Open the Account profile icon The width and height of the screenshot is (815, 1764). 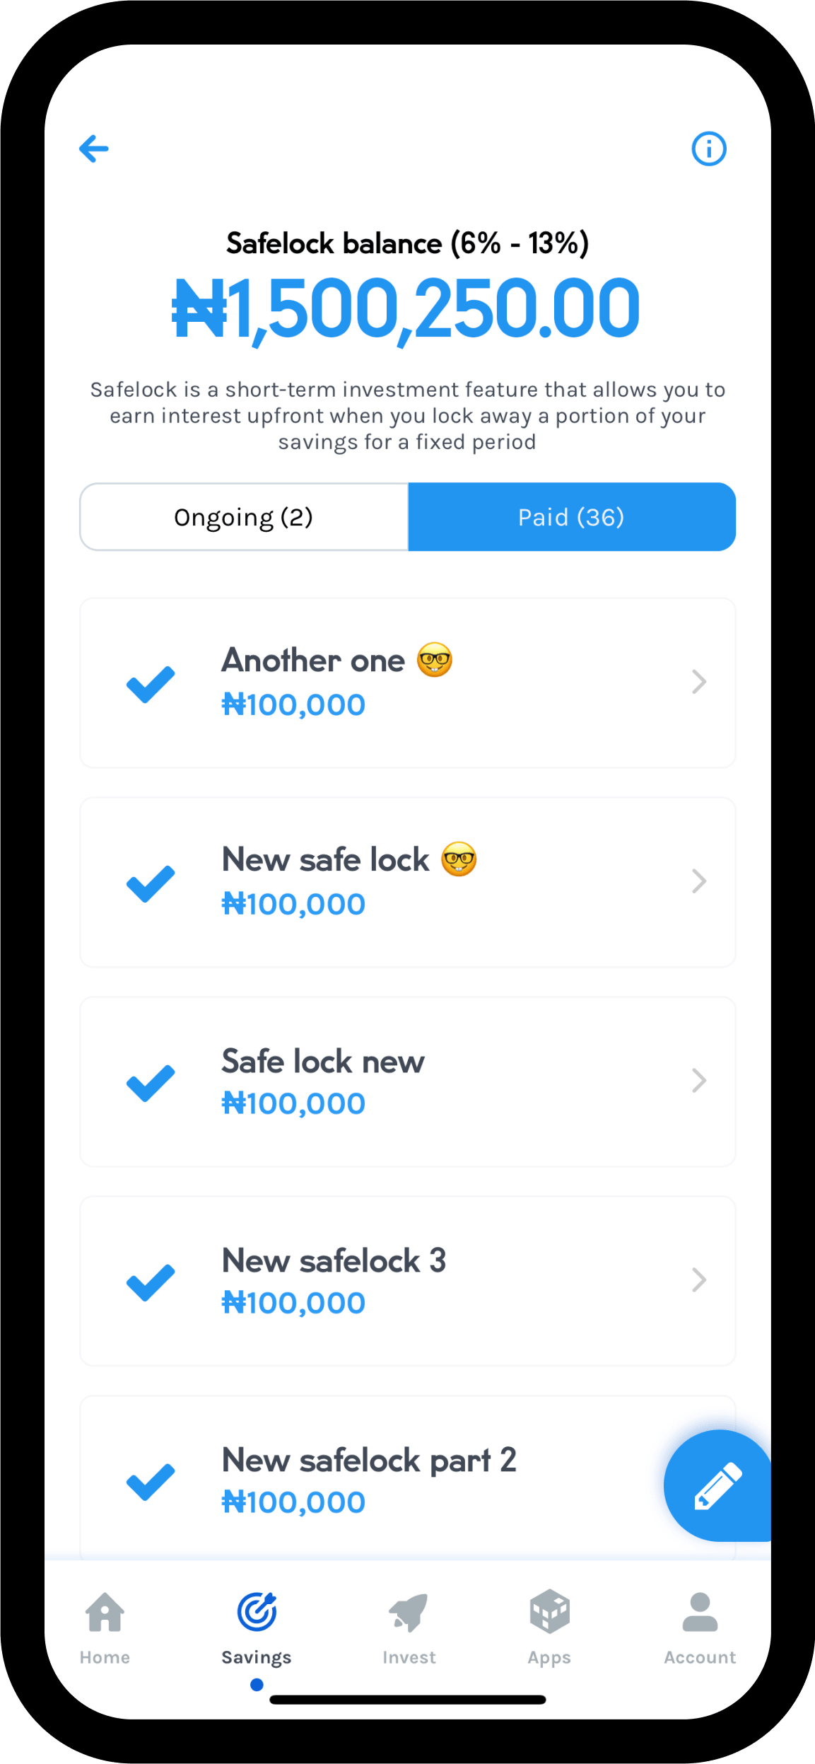(x=700, y=1612)
